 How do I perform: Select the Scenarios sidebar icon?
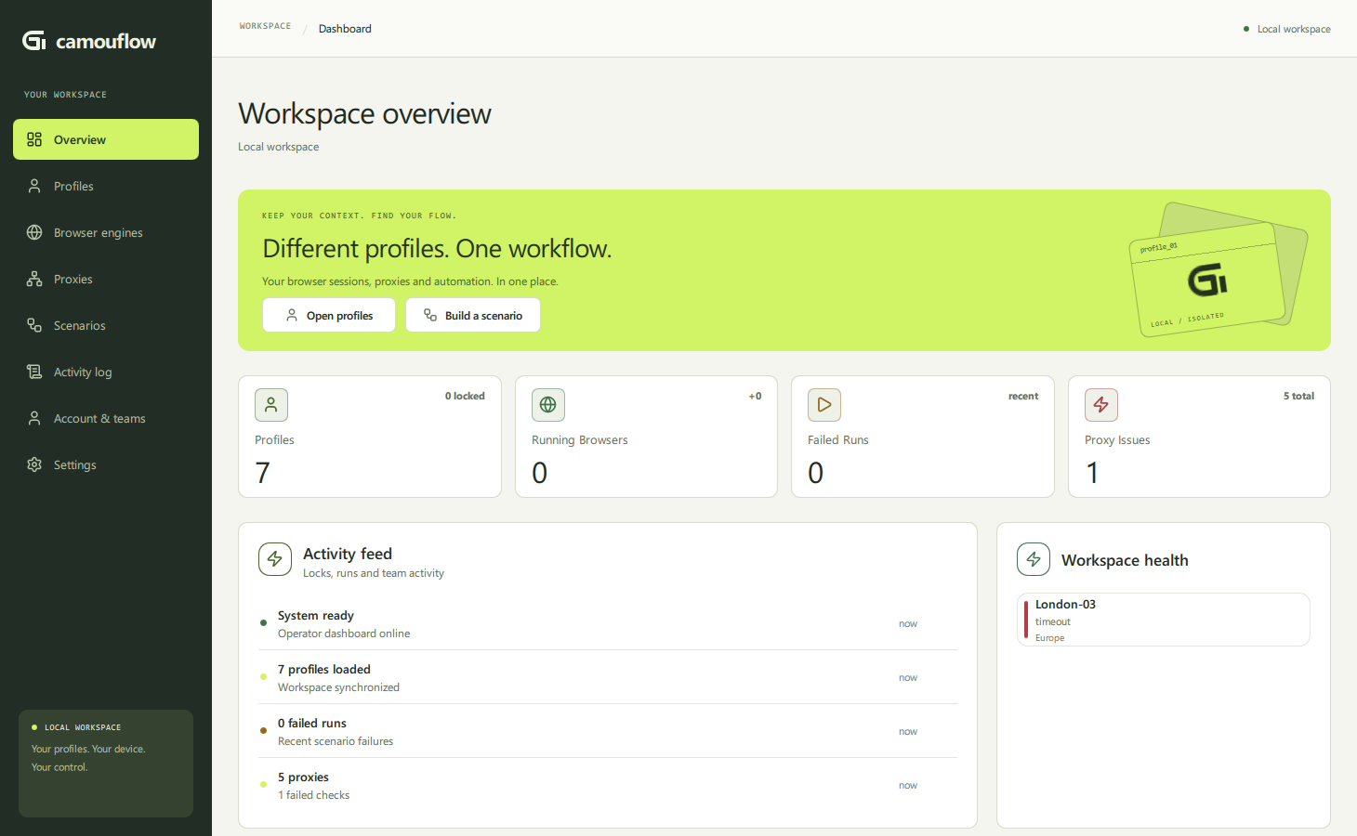34,325
